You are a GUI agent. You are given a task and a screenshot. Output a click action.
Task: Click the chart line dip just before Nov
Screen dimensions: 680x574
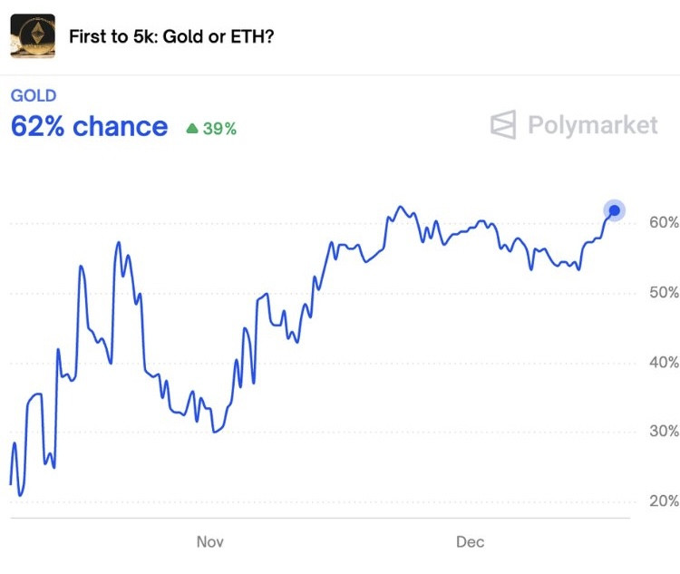point(214,432)
